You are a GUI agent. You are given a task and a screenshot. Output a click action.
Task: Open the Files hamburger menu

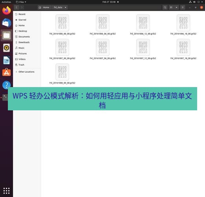(x=183, y=7)
